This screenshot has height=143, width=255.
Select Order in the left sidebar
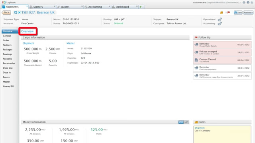click(6, 41)
